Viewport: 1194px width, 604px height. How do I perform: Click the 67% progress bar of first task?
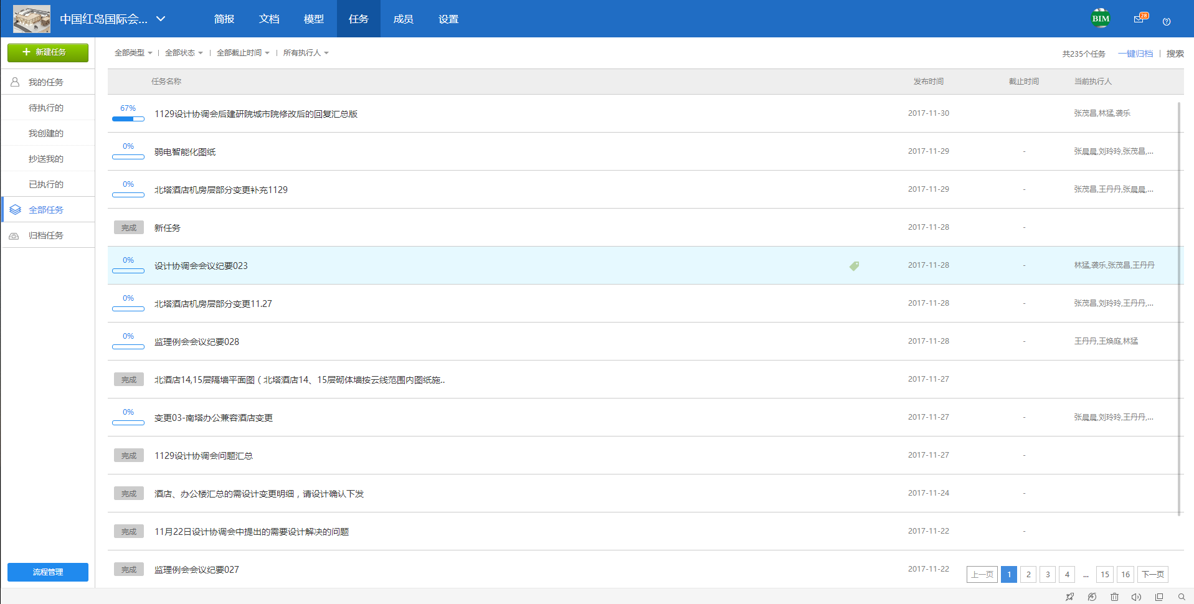click(x=128, y=118)
